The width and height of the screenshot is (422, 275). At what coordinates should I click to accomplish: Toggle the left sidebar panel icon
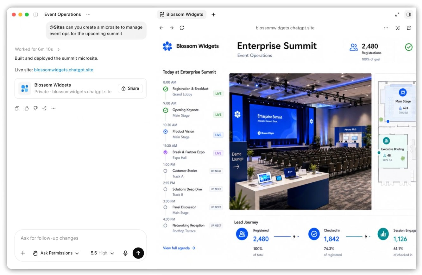pyautogui.click(x=36, y=15)
